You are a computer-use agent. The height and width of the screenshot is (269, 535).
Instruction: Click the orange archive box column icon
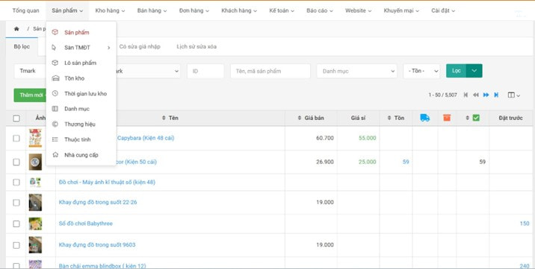tap(447, 118)
